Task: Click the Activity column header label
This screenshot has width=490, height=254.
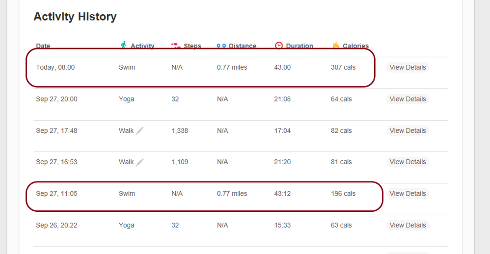Action: [142, 46]
